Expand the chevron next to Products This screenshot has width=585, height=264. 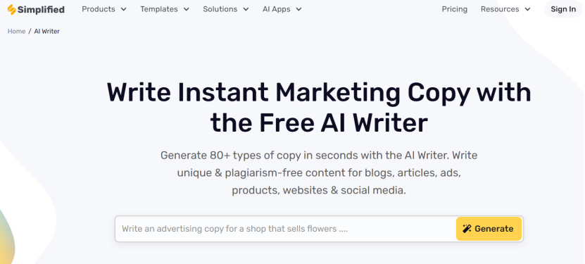coord(123,9)
